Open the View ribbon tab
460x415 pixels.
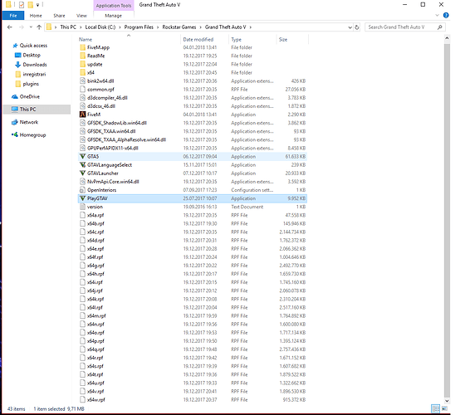[81, 16]
